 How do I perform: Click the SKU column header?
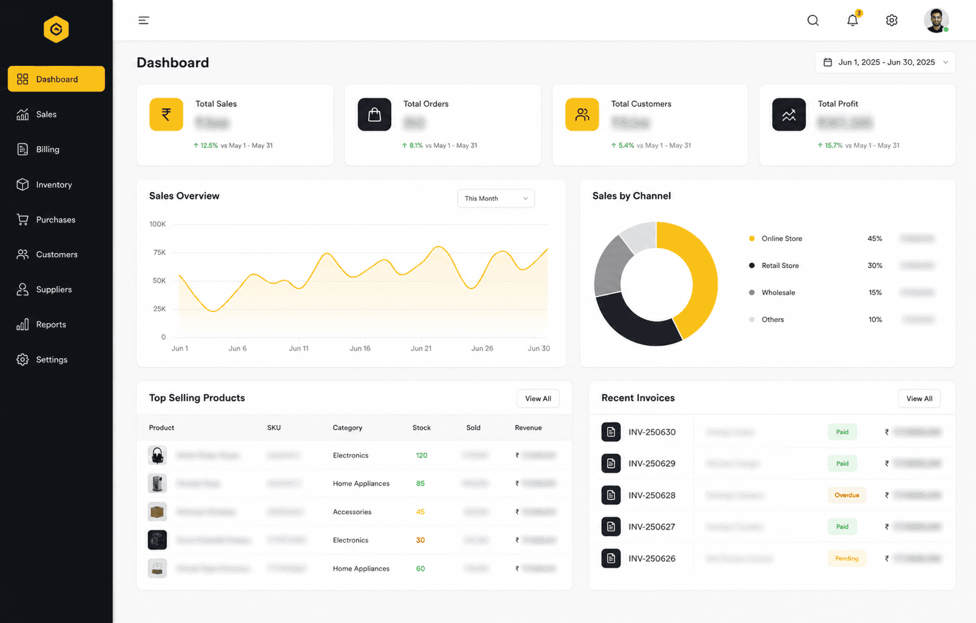(x=274, y=428)
